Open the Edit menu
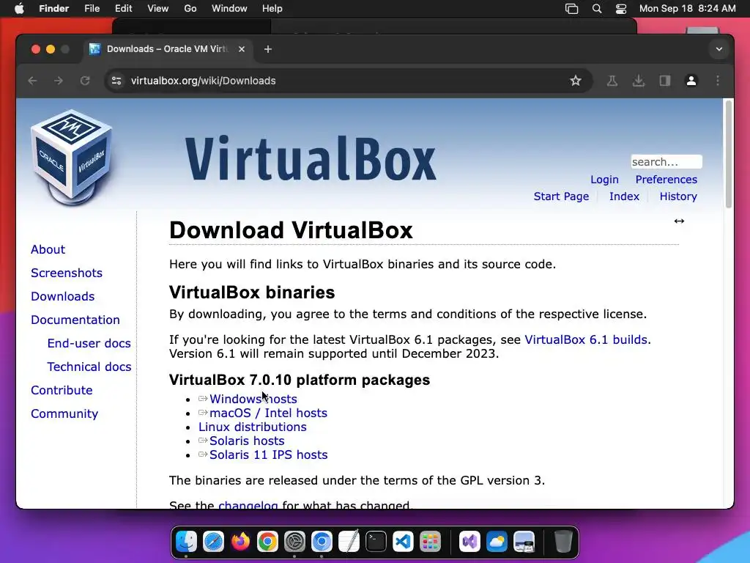The width and height of the screenshot is (750, 563). coord(123,9)
